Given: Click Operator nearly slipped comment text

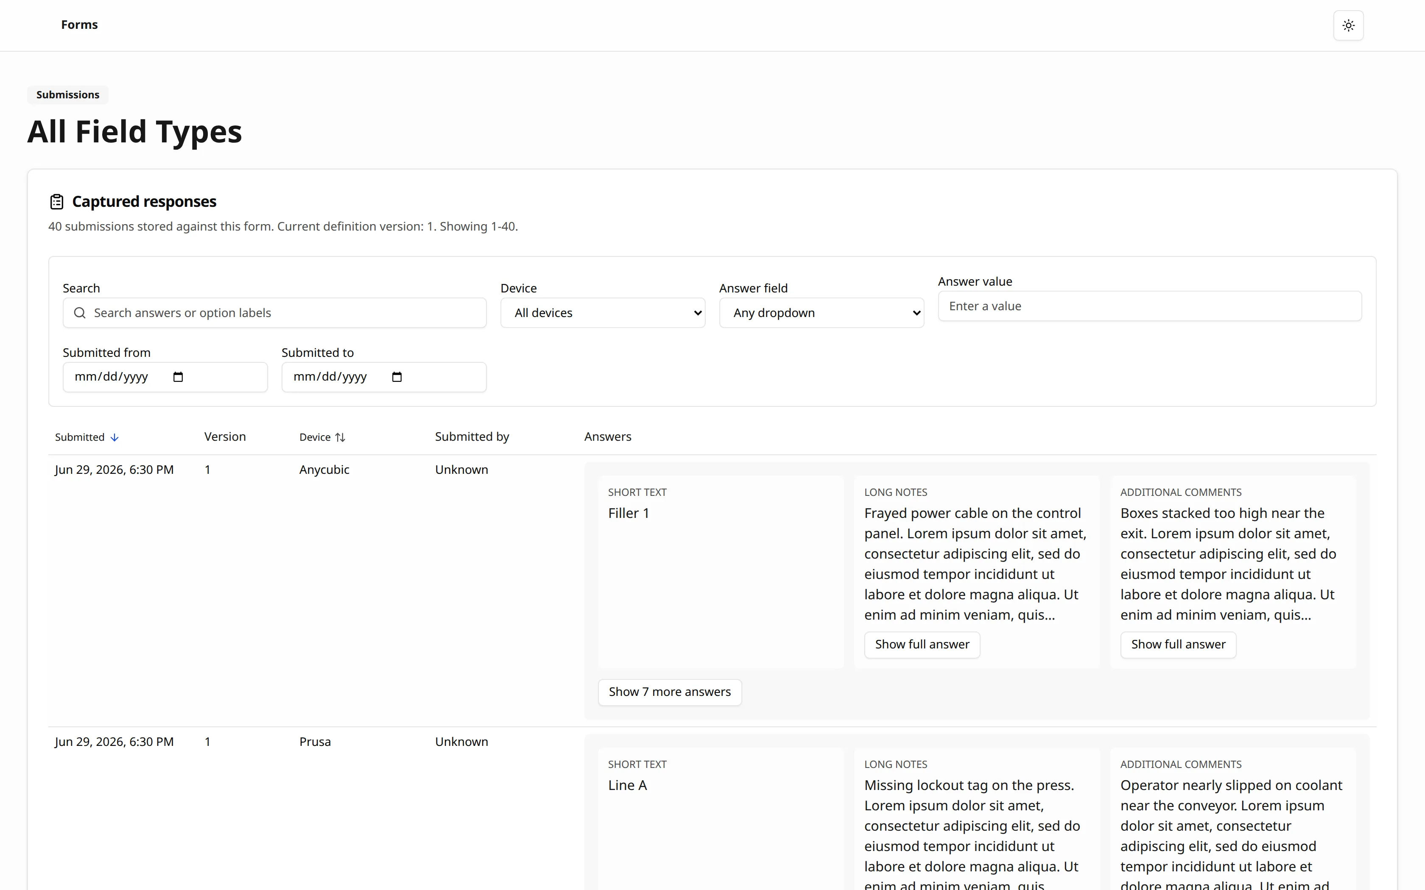Looking at the screenshot, I should 1231,834.
